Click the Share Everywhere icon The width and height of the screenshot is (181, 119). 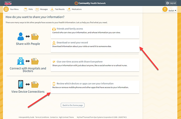click(54, 62)
